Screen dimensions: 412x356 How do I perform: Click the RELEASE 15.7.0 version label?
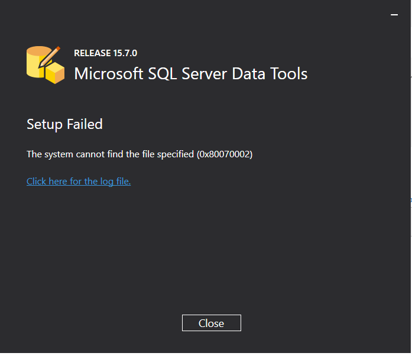pos(105,53)
